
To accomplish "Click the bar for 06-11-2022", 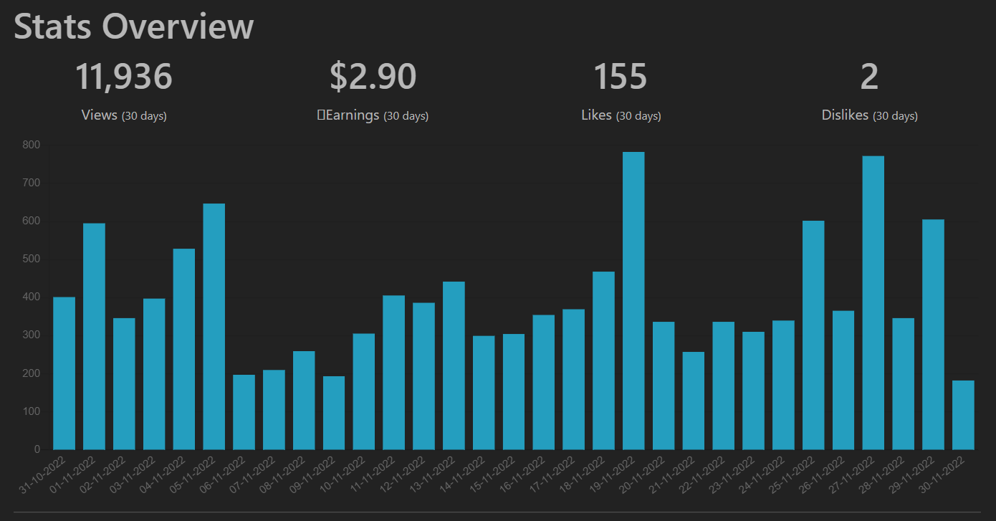I will (244, 412).
